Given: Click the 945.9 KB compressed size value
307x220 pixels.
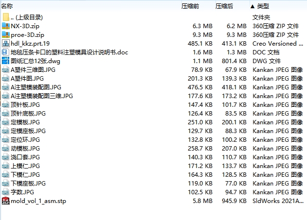Looking at the screenshot, I should [x=234, y=201].
